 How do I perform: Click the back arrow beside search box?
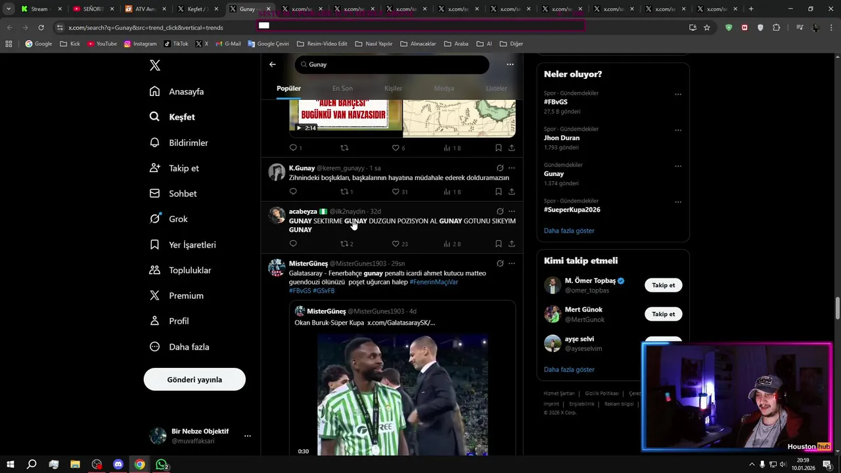point(273,64)
